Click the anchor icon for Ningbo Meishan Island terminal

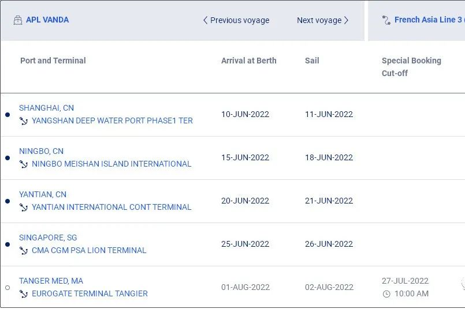point(24,164)
